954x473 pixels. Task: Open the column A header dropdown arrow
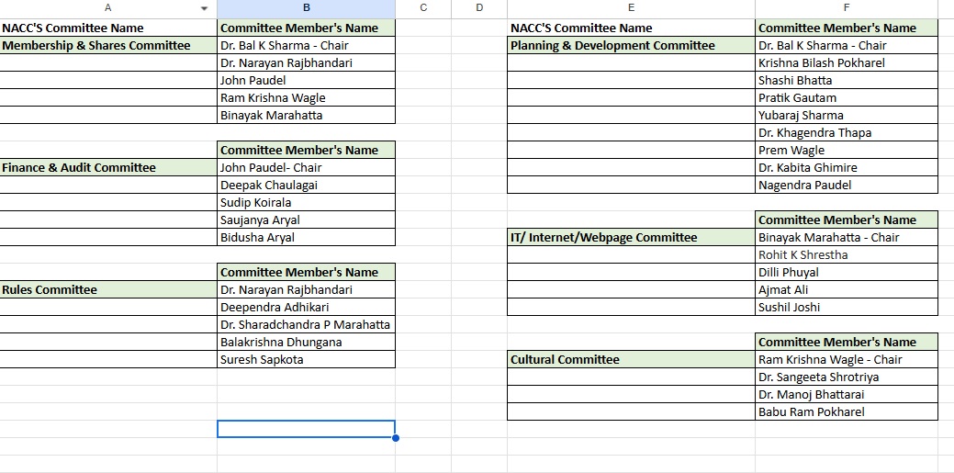pyautogui.click(x=205, y=8)
